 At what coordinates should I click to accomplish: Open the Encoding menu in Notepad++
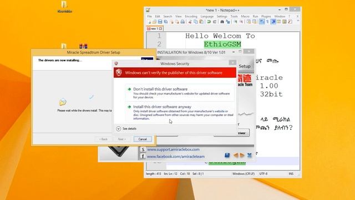191,16
